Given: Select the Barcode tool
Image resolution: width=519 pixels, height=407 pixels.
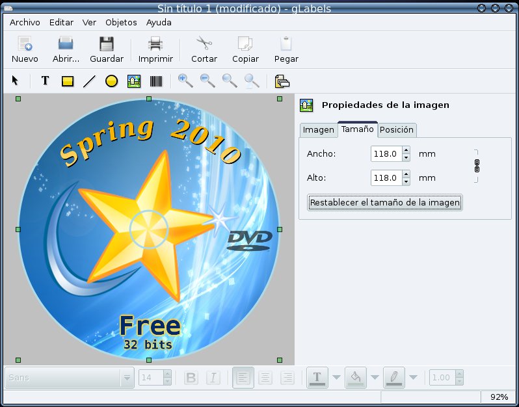Looking at the screenshot, I should pyautogui.click(x=156, y=81).
